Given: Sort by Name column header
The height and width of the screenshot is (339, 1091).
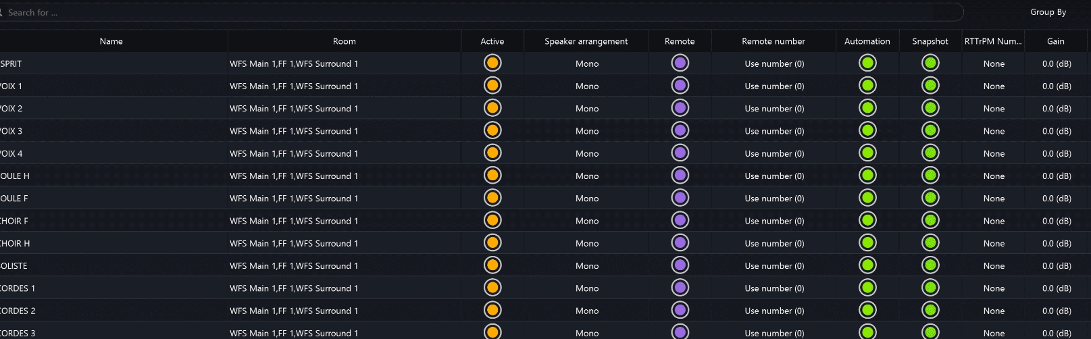Looking at the screenshot, I should (x=111, y=41).
